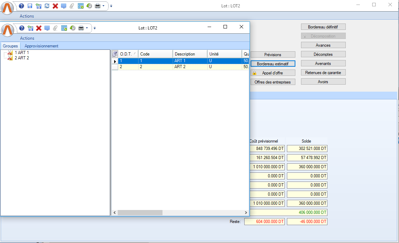Click the add-form icon in the topmost toolbar
Screen dimensions: 399x243
coord(81,6)
